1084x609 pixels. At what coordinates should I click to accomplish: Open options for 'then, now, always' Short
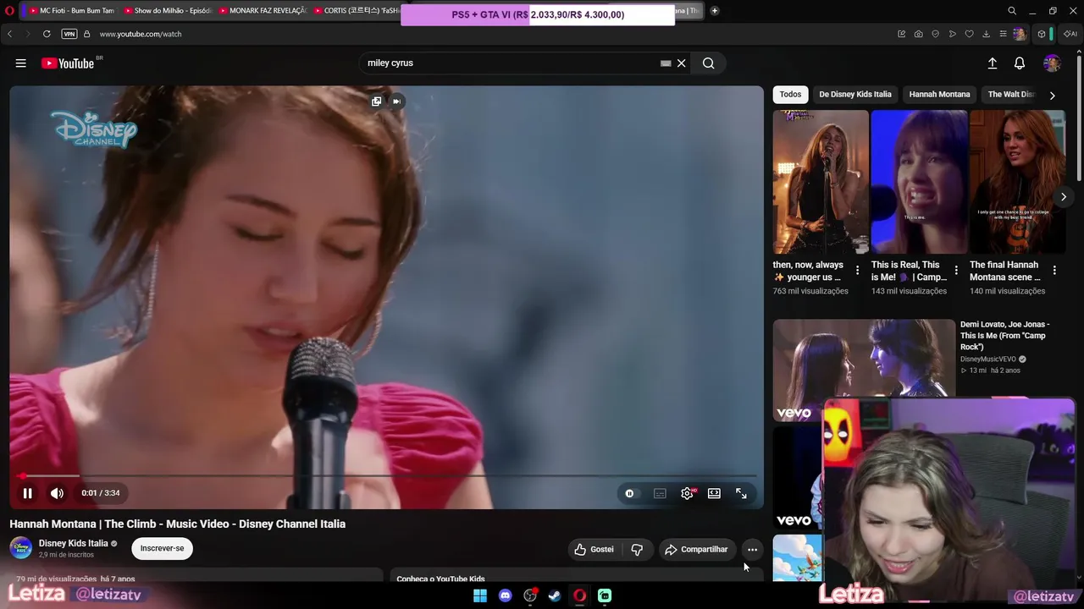857,271
